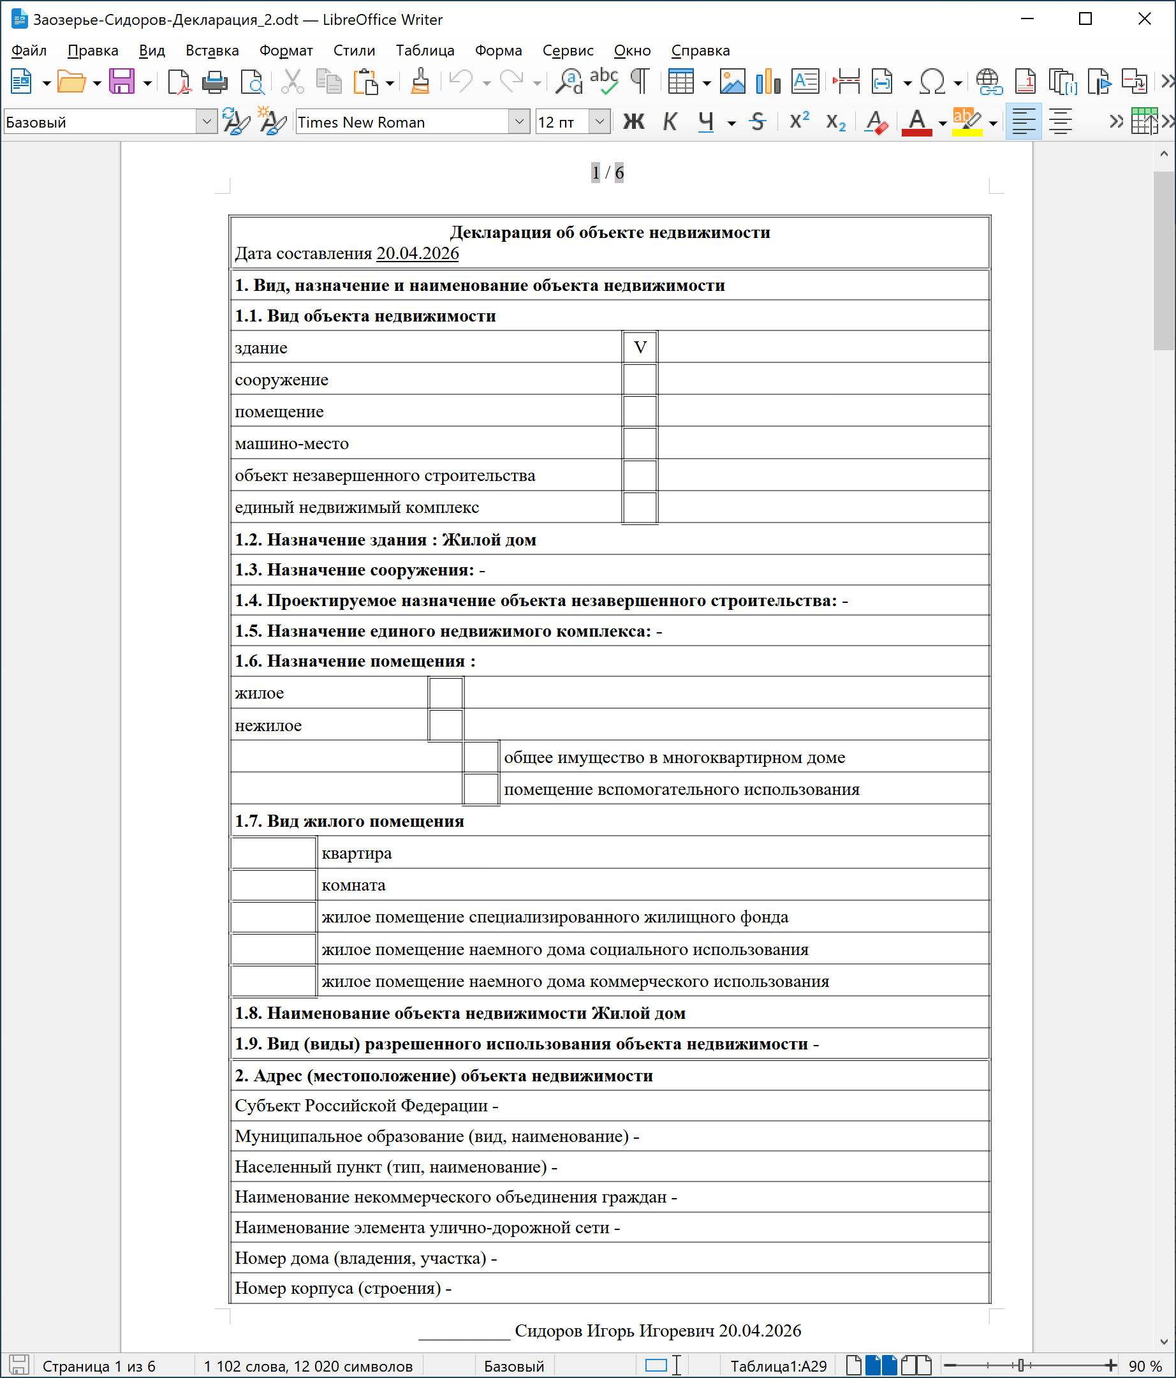
Task: Open the Формат menu
Action: click(x=286, y=50)
